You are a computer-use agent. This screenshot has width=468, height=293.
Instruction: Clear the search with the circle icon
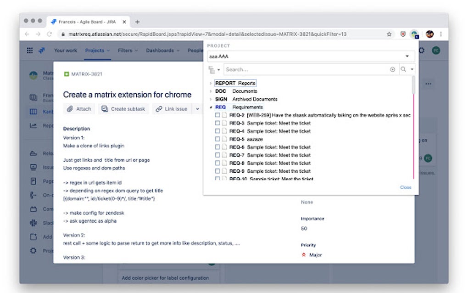tap(393, 69)
